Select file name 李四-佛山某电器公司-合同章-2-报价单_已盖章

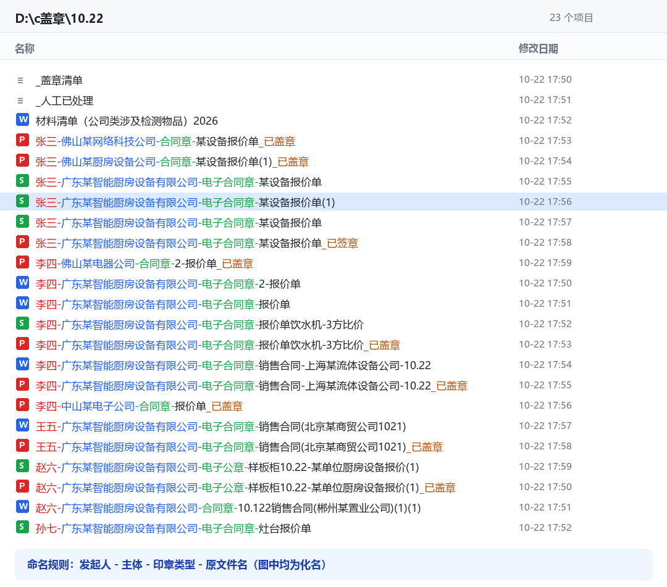[x=145, y=264]
